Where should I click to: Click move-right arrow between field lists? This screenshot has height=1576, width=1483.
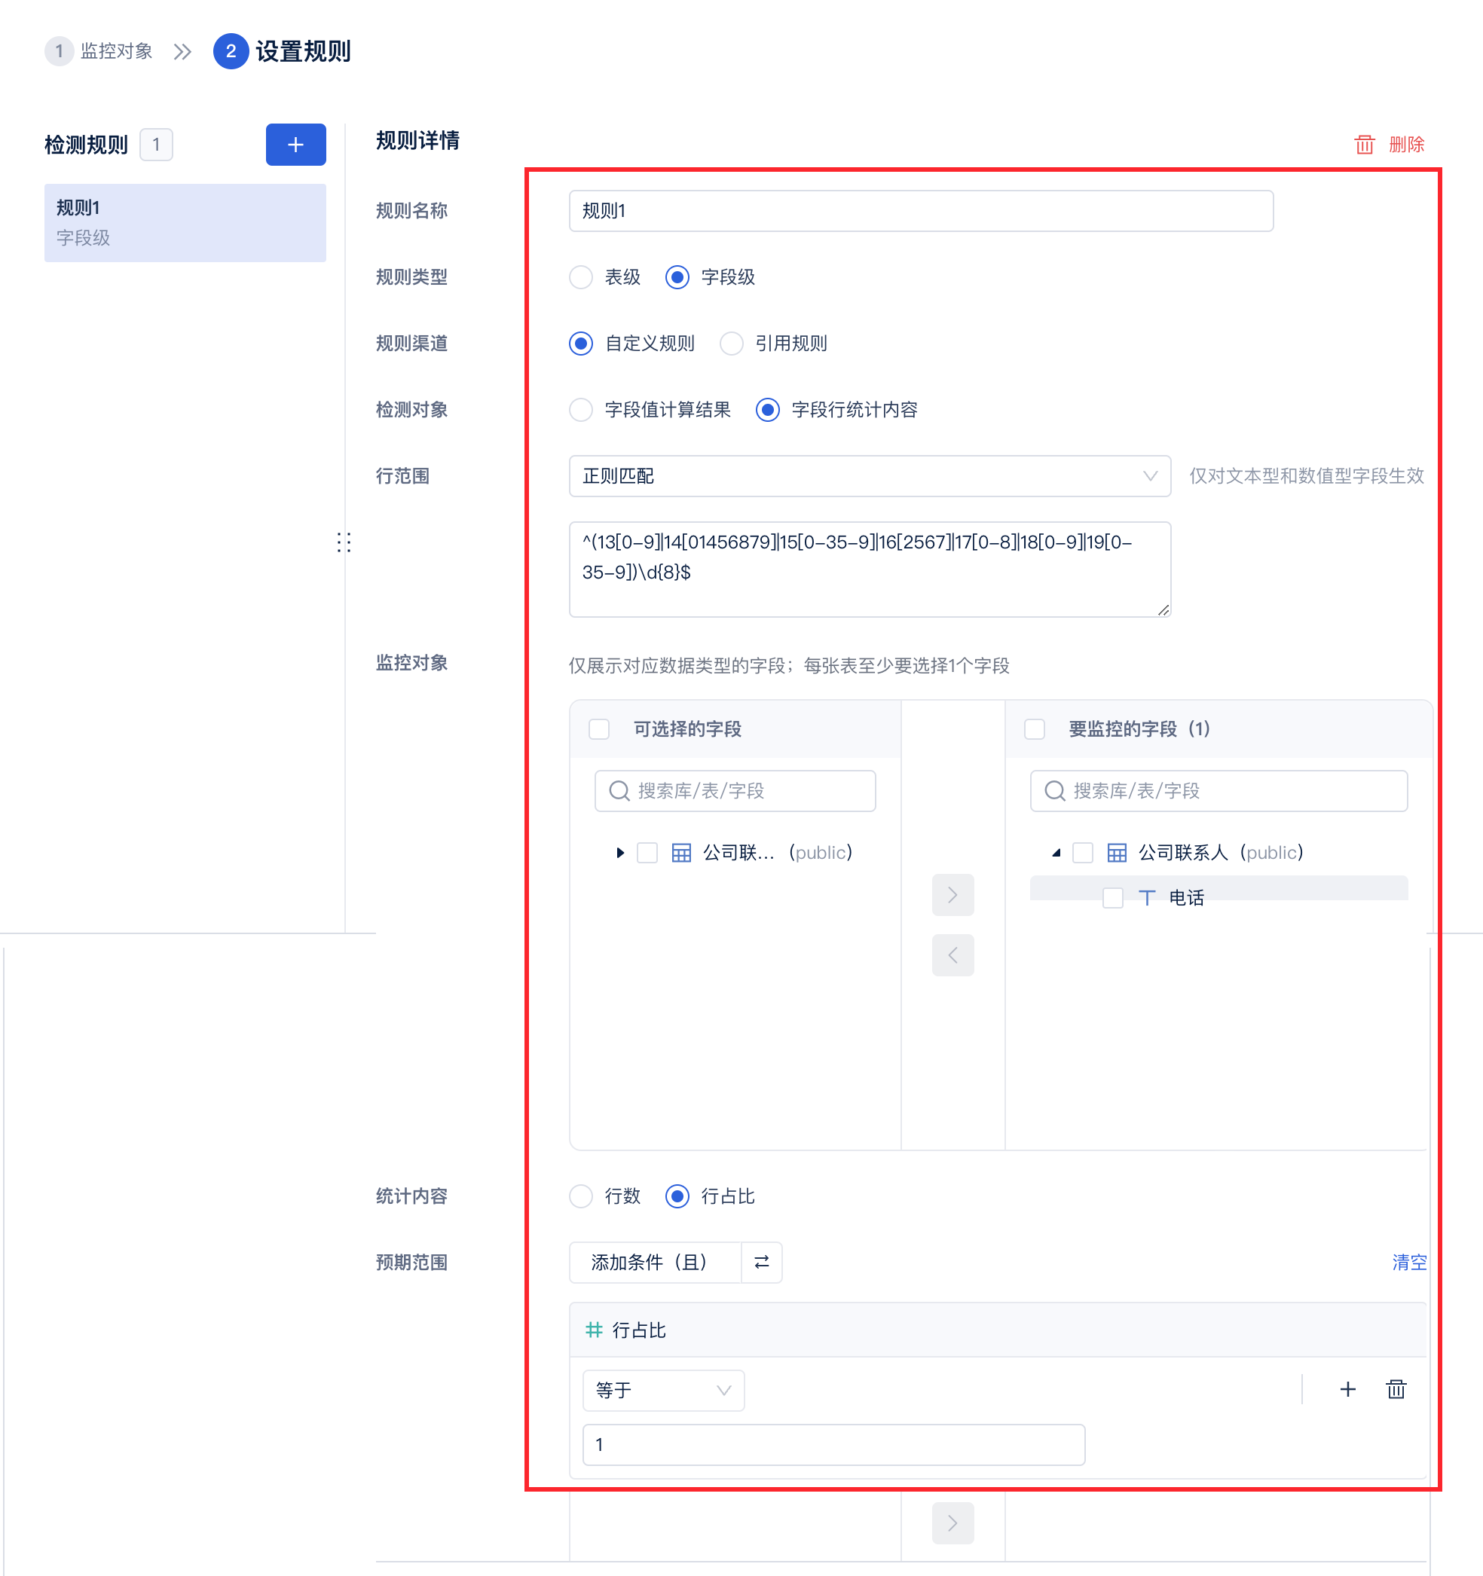click(x=952, y=895)
